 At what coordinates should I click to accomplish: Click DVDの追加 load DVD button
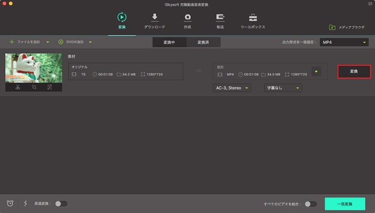[71, 42]
